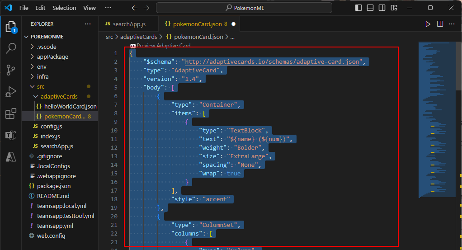Toggle the bottom panel layout icon

370,8
